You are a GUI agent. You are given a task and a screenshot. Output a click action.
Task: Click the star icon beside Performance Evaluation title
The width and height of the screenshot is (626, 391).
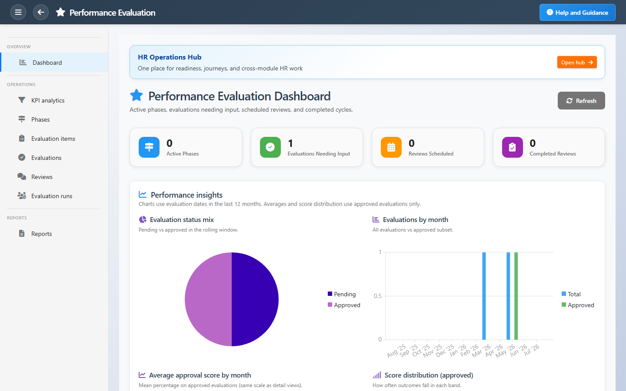click(60, 12)
